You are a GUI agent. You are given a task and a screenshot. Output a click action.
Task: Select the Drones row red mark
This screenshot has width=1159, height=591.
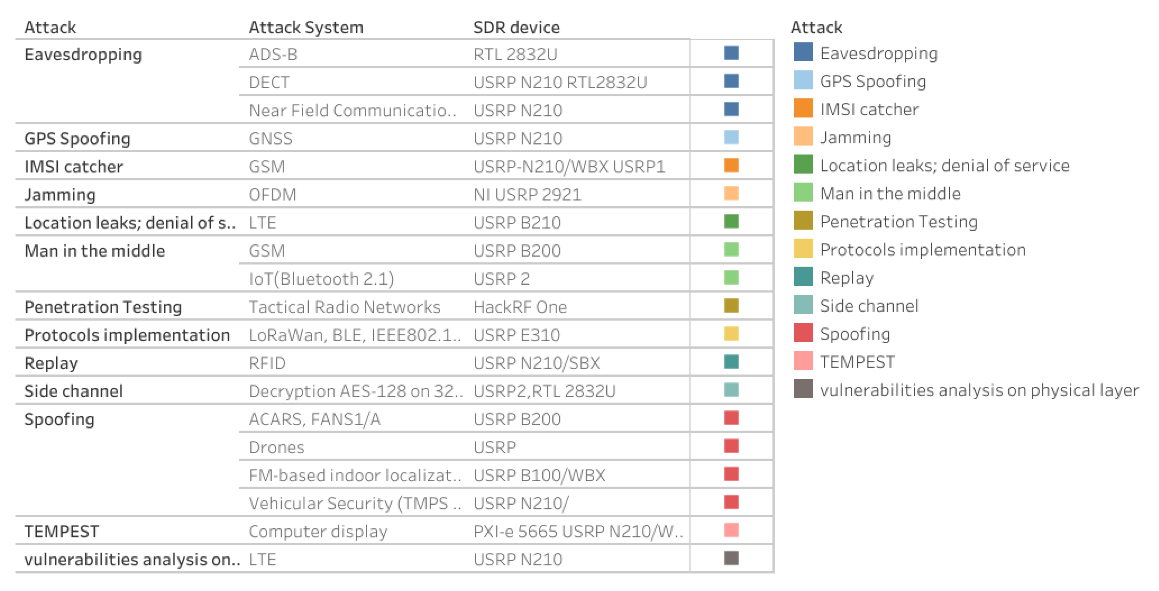point(731,446)
